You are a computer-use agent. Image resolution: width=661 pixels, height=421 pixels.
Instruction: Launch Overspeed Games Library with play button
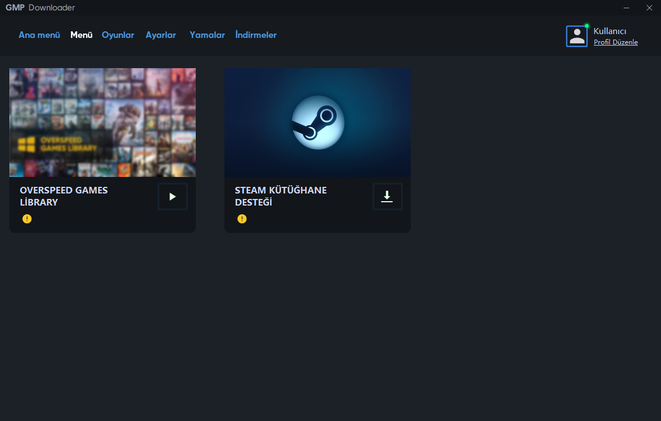[x=173, y=197]
